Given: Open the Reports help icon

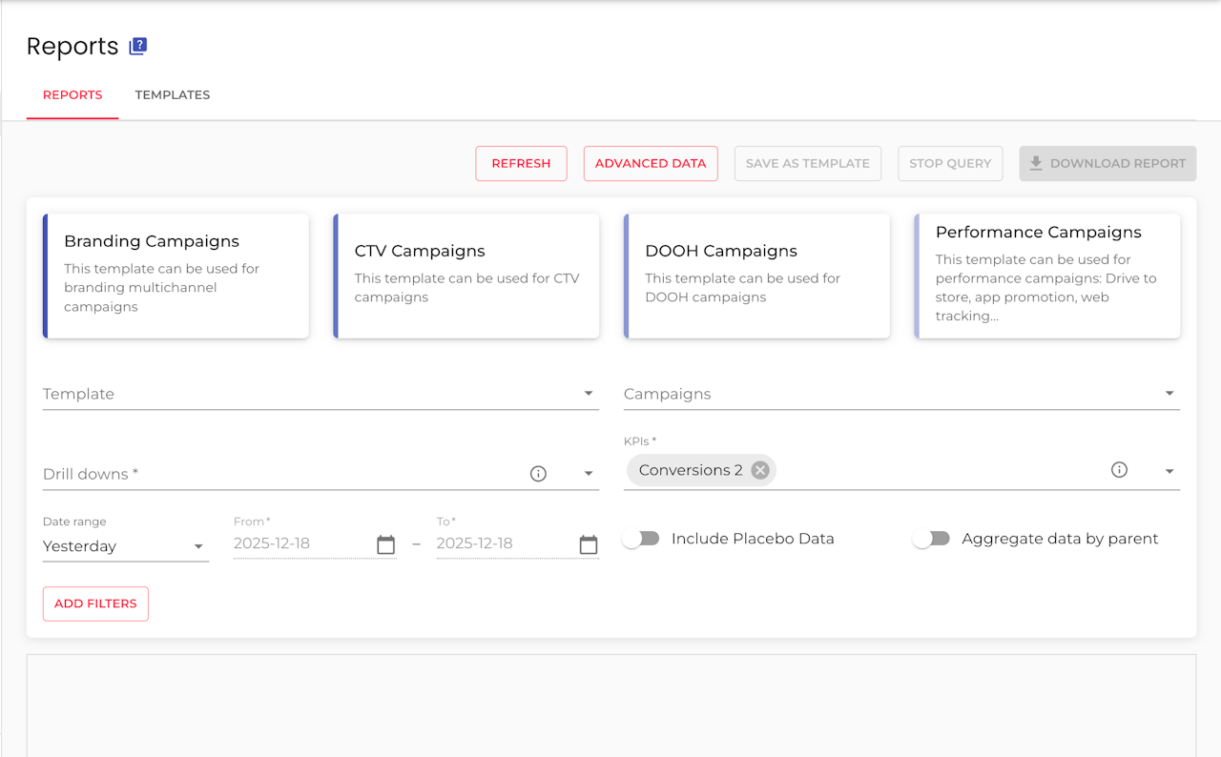Looking at the screenshot, I should tap(138, 46).
